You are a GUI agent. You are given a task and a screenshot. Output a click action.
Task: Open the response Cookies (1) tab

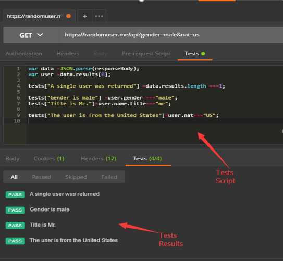(x=49, y=159)
